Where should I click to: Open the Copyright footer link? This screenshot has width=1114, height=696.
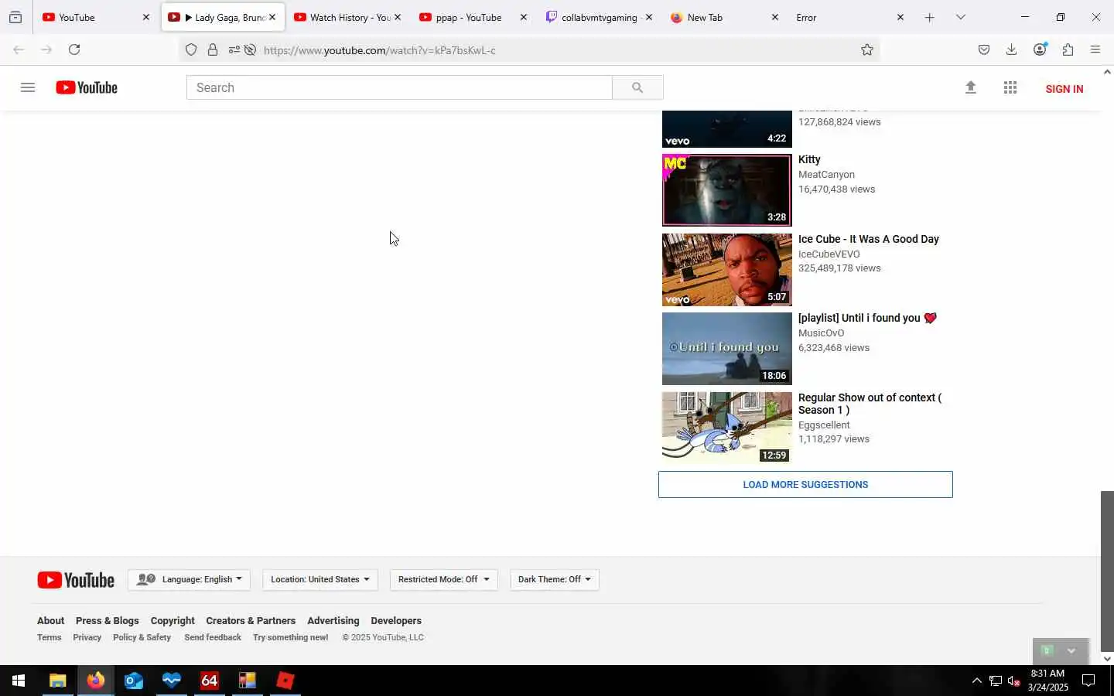(173, 621)
